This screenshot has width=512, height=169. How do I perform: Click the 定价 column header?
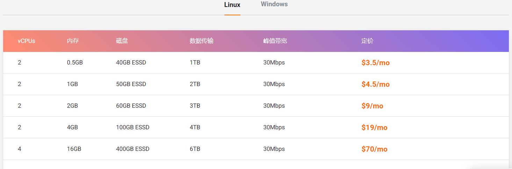tap(367, 41)
